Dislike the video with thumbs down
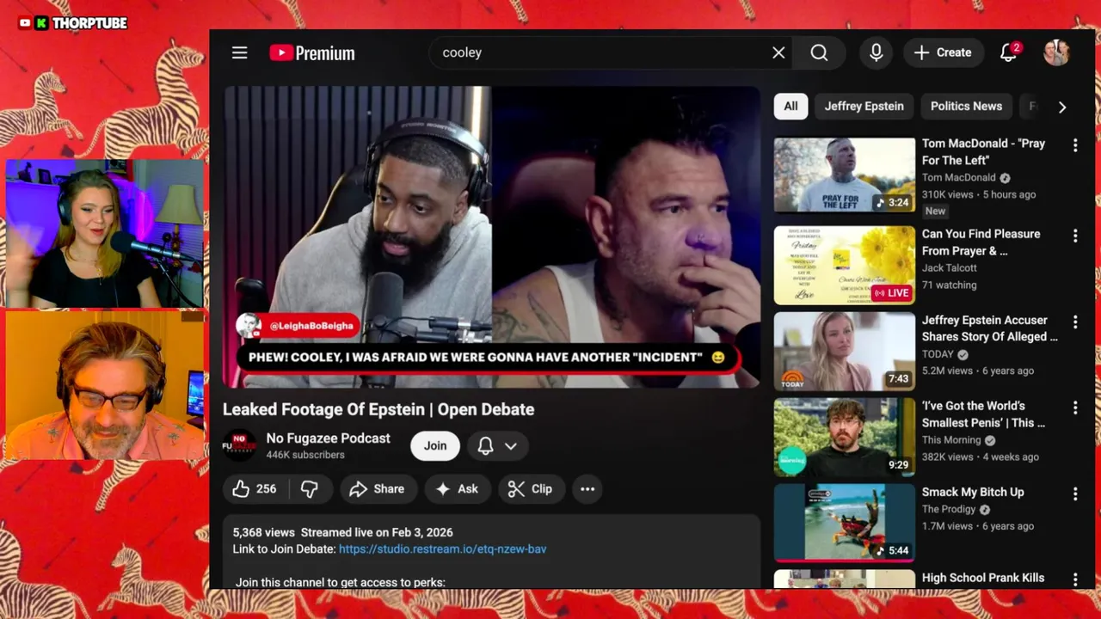 click(x=310, y=488)
